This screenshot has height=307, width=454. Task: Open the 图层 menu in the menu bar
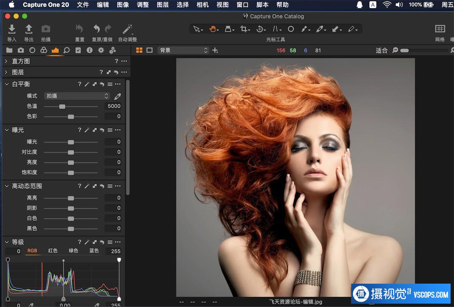point(163,5)
